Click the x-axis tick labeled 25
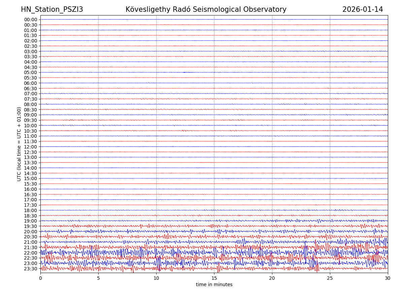 tap(330, 278)
